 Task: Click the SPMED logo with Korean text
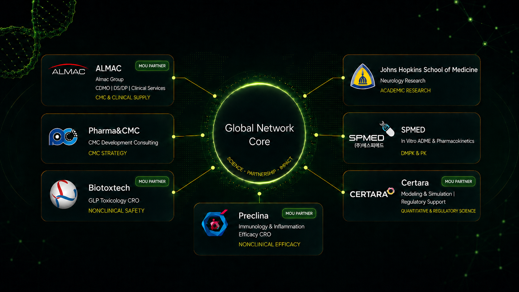(371, 135)
